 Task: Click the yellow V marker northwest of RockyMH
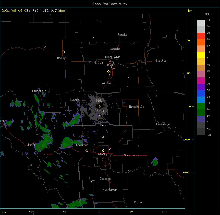45,47
